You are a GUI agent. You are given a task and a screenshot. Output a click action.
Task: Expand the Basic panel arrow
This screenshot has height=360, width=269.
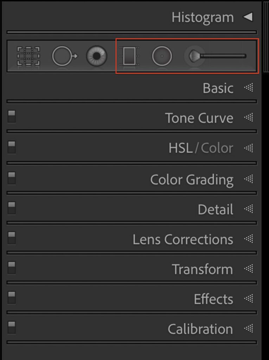(x=249, y=88)
